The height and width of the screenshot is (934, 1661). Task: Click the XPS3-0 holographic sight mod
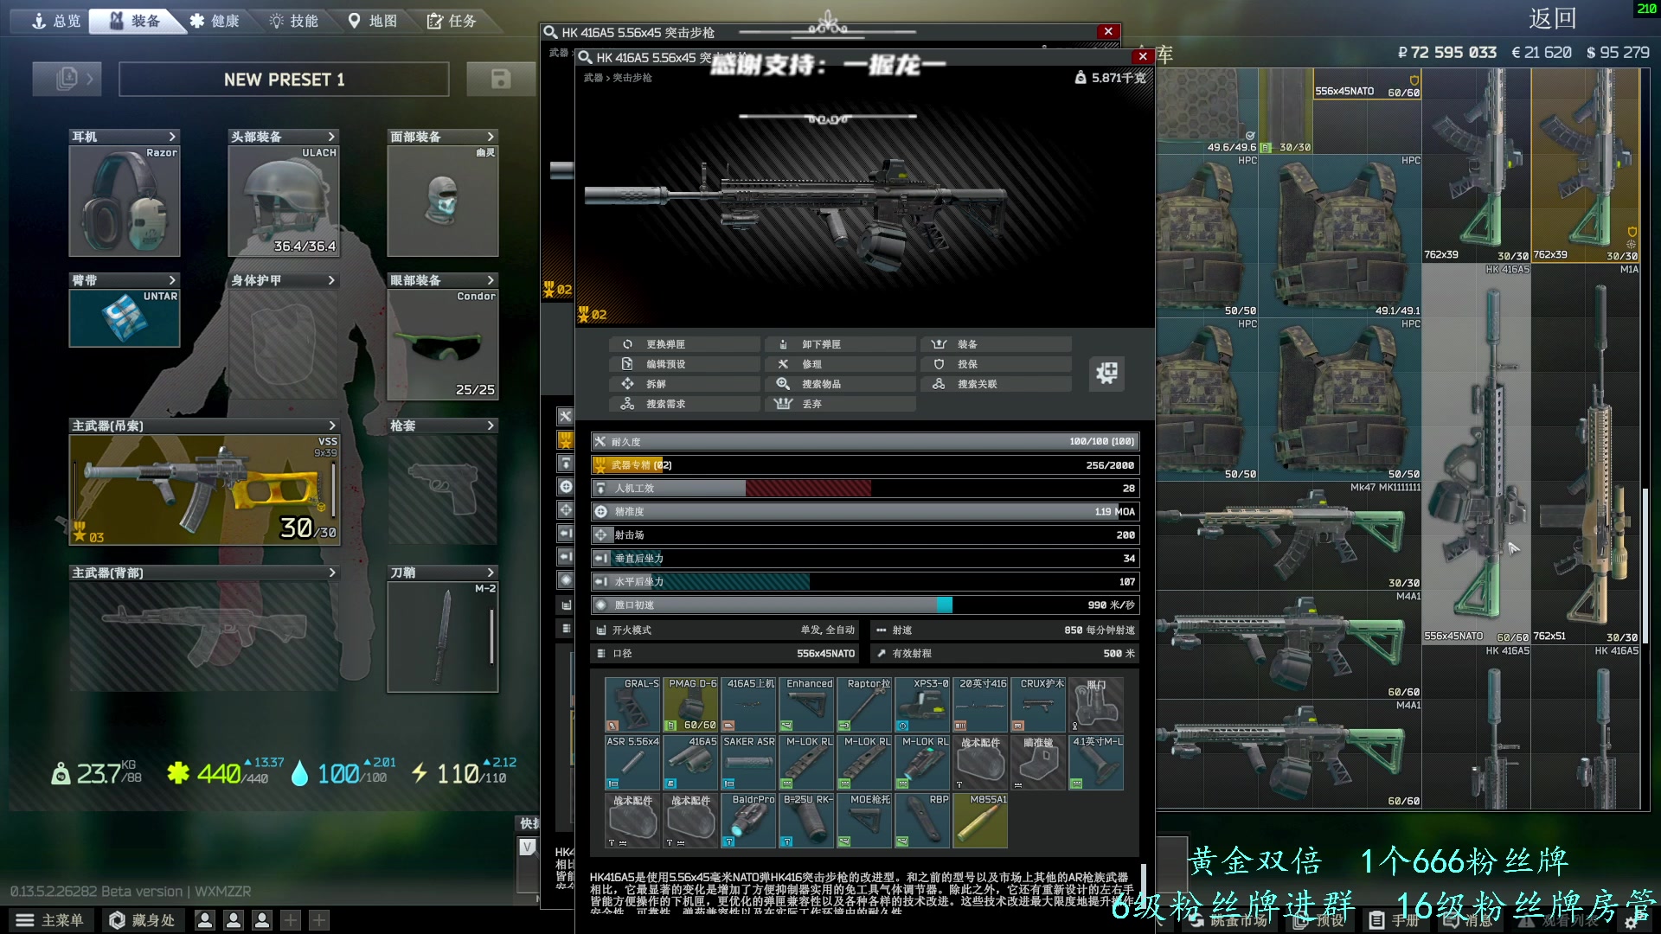pyautogui.click(x=922, y=705)
